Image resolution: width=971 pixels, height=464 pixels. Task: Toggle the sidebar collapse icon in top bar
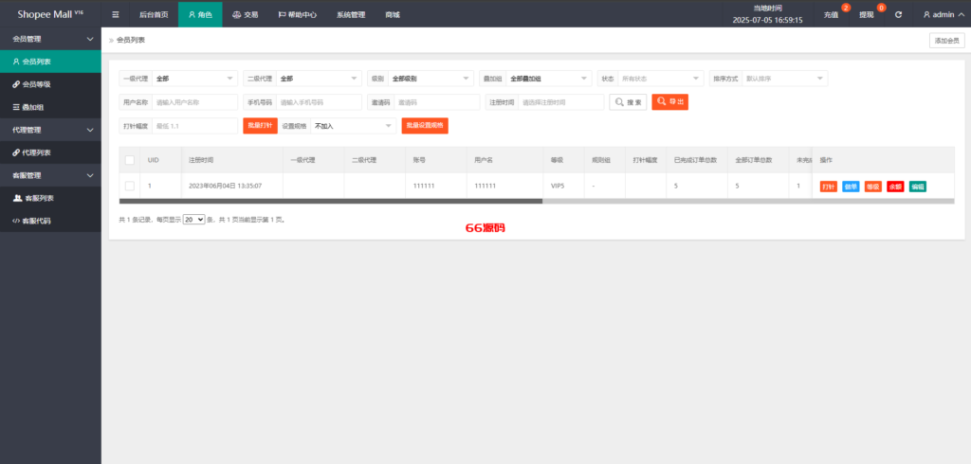(116, 14)
